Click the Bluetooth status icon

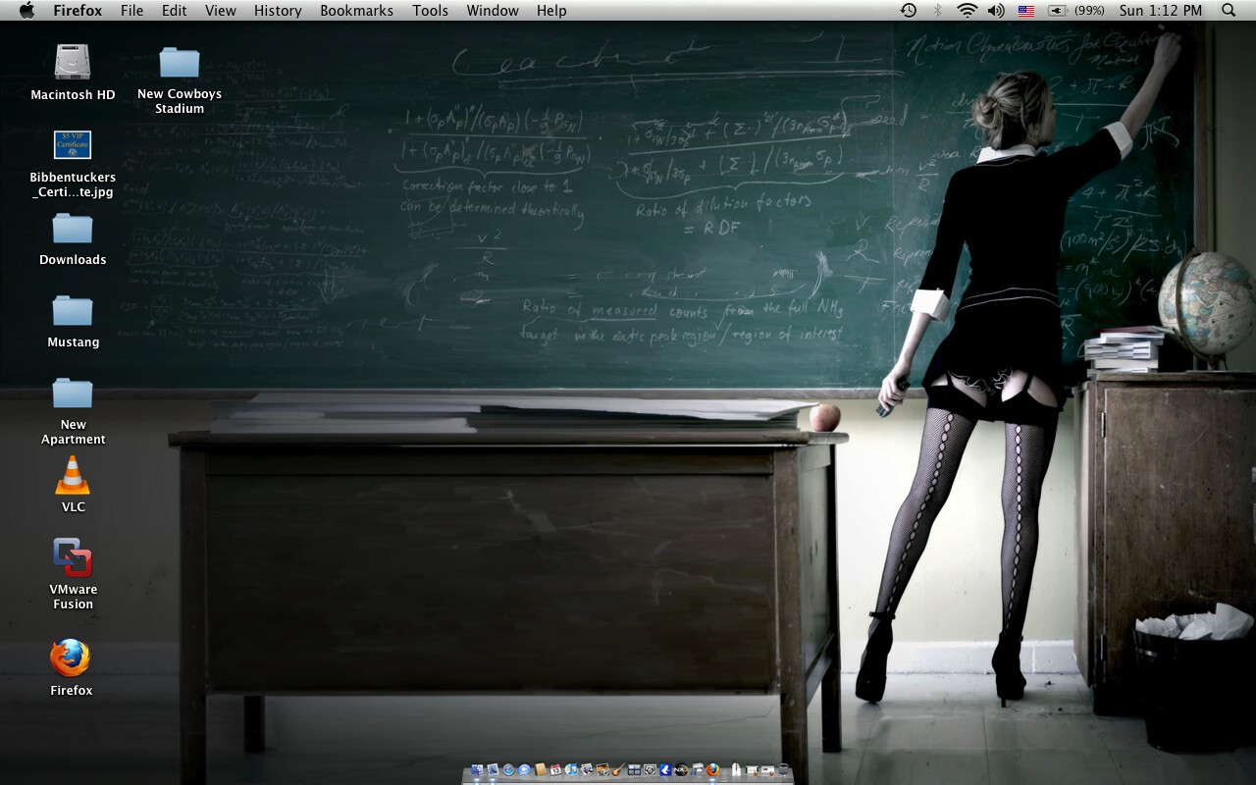click(x=937, y=11)
